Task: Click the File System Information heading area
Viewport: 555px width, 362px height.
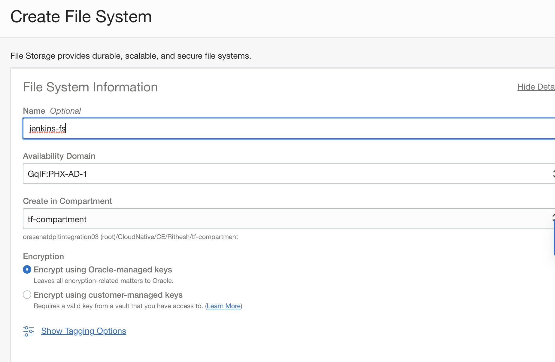Action: tap(90, 87)
